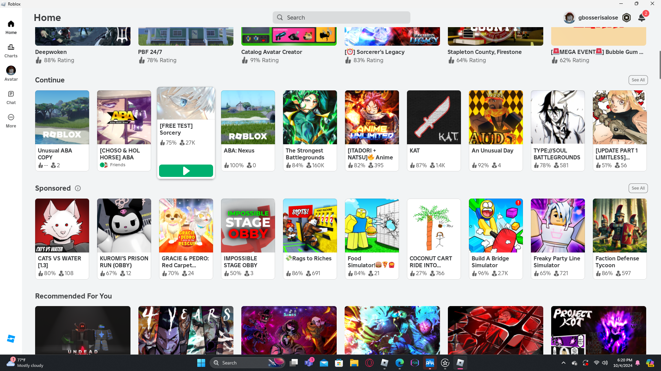Open IMPOSSIBLE STAGE OBBY

[248, 239]
